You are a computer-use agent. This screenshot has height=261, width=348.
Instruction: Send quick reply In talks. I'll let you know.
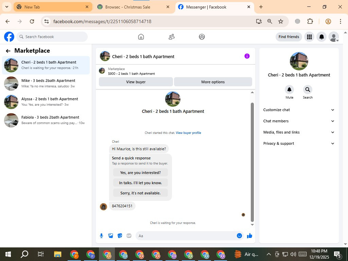coord(140,183)
